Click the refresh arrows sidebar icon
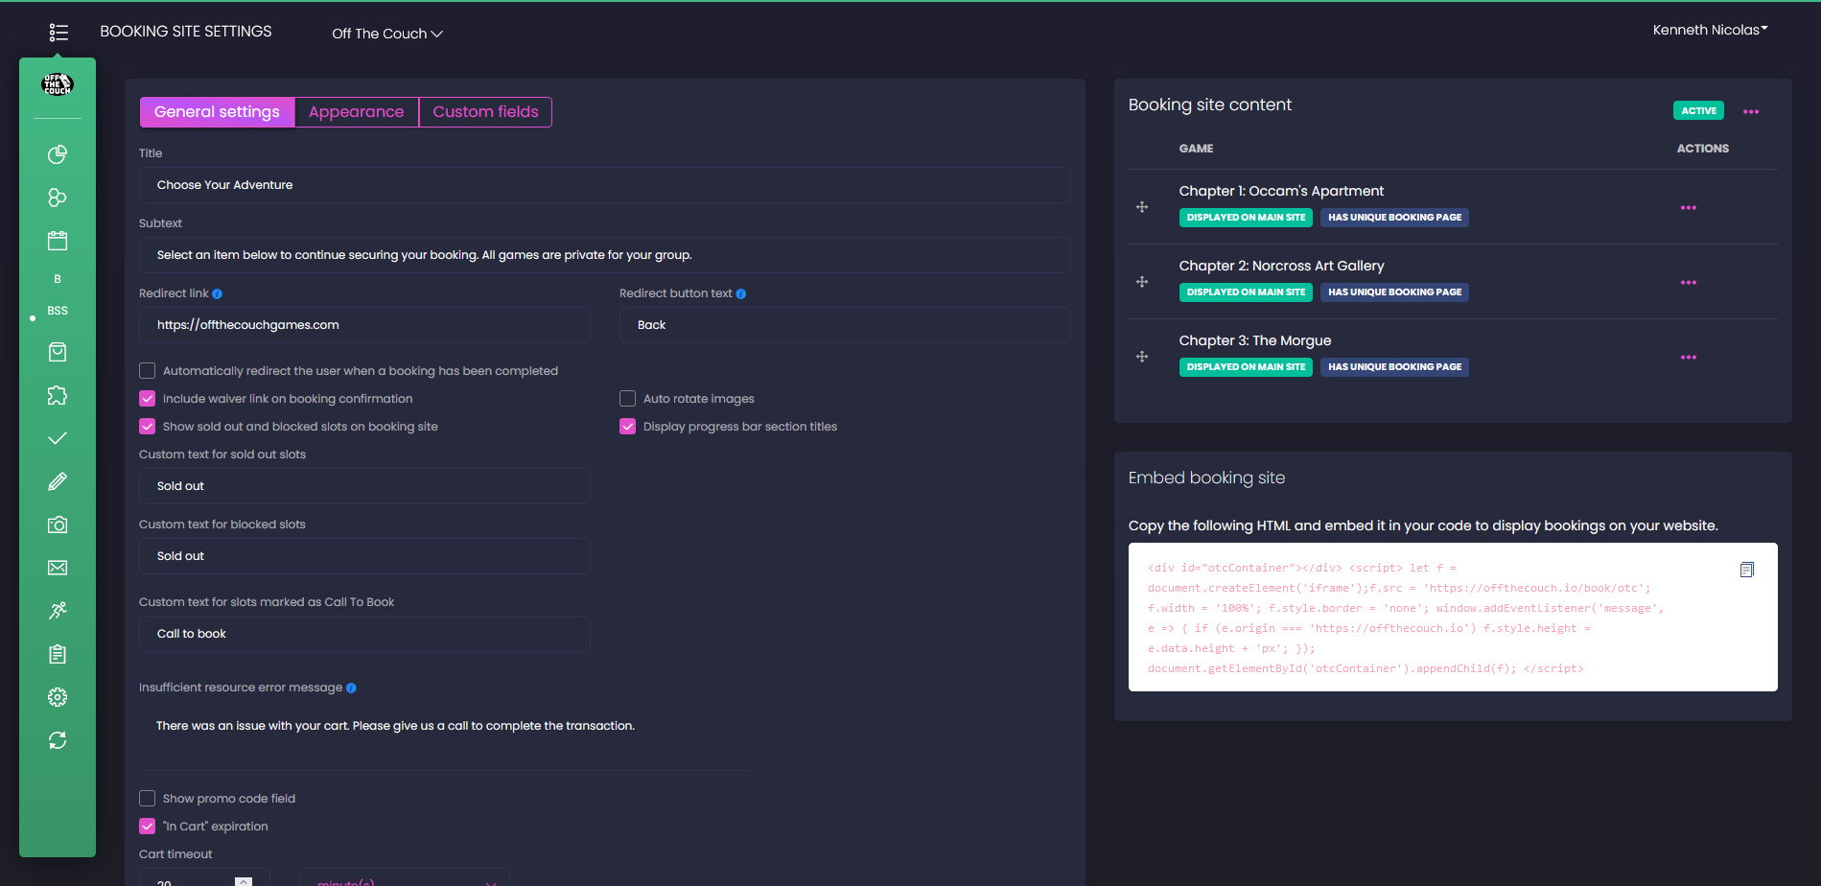The image size is (1821, 886). (x=58, y=740)
